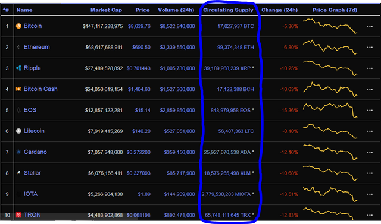Open the Bitcoin Cash coin page link
Image resolution: width=381 pixels, height=224 pixels.
[40, 89]
